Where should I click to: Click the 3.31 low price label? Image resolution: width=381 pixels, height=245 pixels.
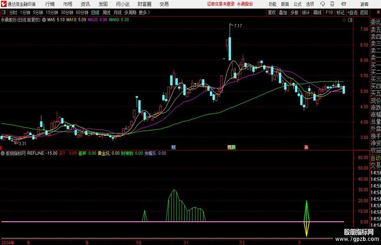click(22, 144)
